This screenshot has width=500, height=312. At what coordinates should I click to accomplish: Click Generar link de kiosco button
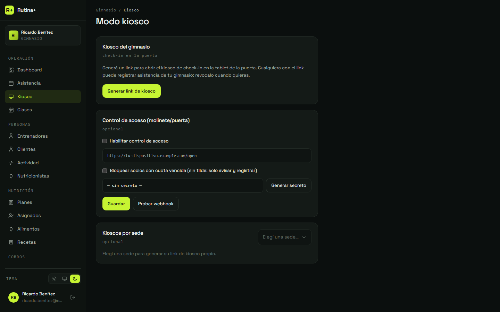click(x=132, y=91)
